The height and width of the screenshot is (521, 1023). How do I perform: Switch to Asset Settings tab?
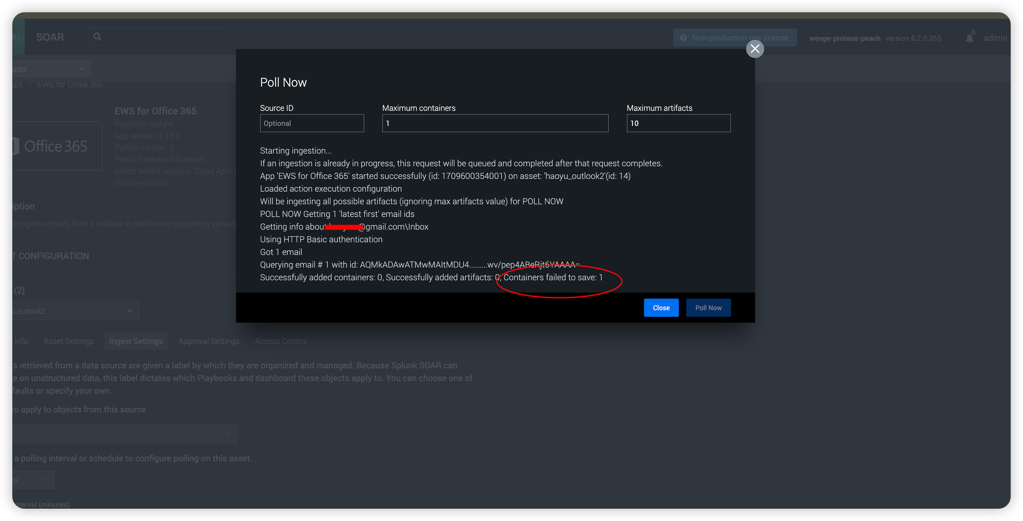coord(69,341)
